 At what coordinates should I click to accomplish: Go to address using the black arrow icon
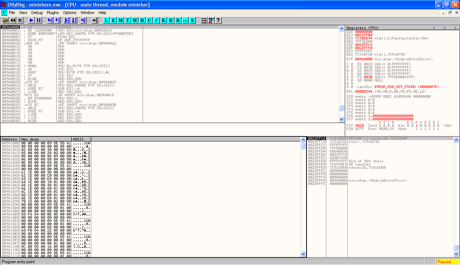click(95, 20)
